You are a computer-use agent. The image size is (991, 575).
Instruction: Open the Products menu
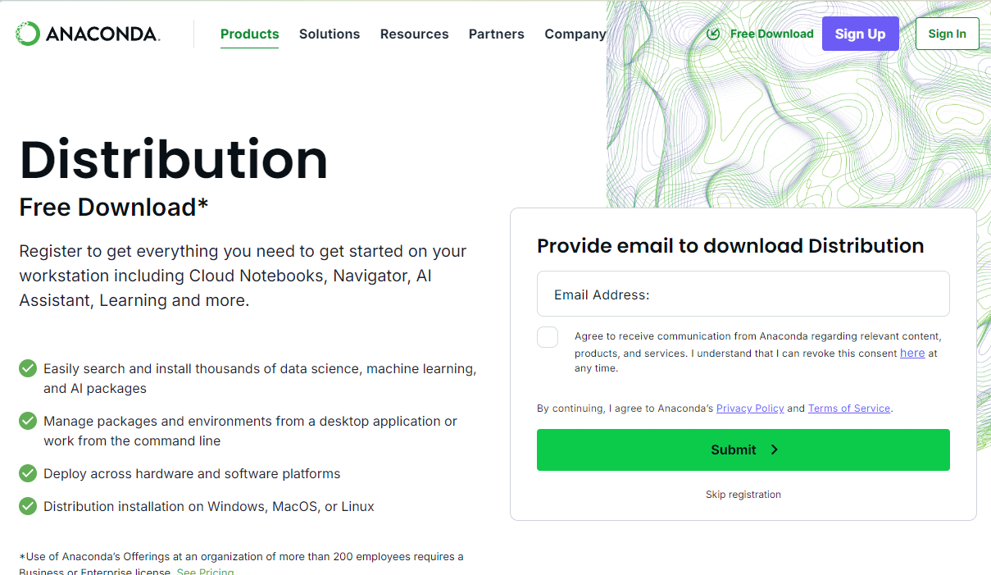pos(250,34)
